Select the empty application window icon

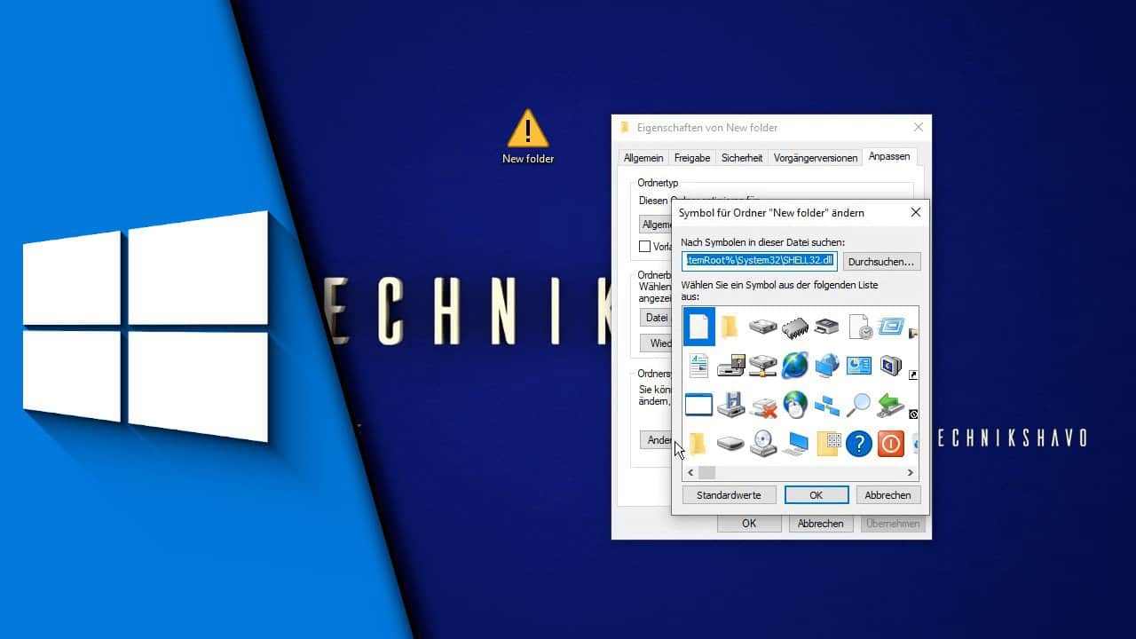tap(698, 405)
